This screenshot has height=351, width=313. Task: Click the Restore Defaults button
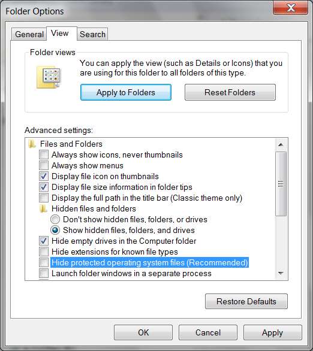click(x=246, y=301)
